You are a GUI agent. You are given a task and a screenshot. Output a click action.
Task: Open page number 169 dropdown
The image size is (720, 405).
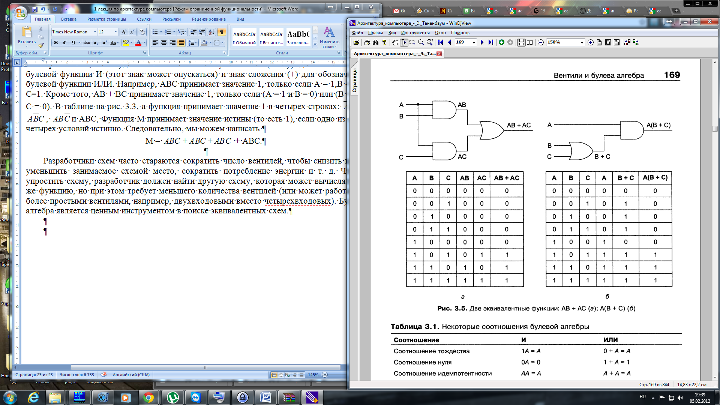[x=474, y=42]
